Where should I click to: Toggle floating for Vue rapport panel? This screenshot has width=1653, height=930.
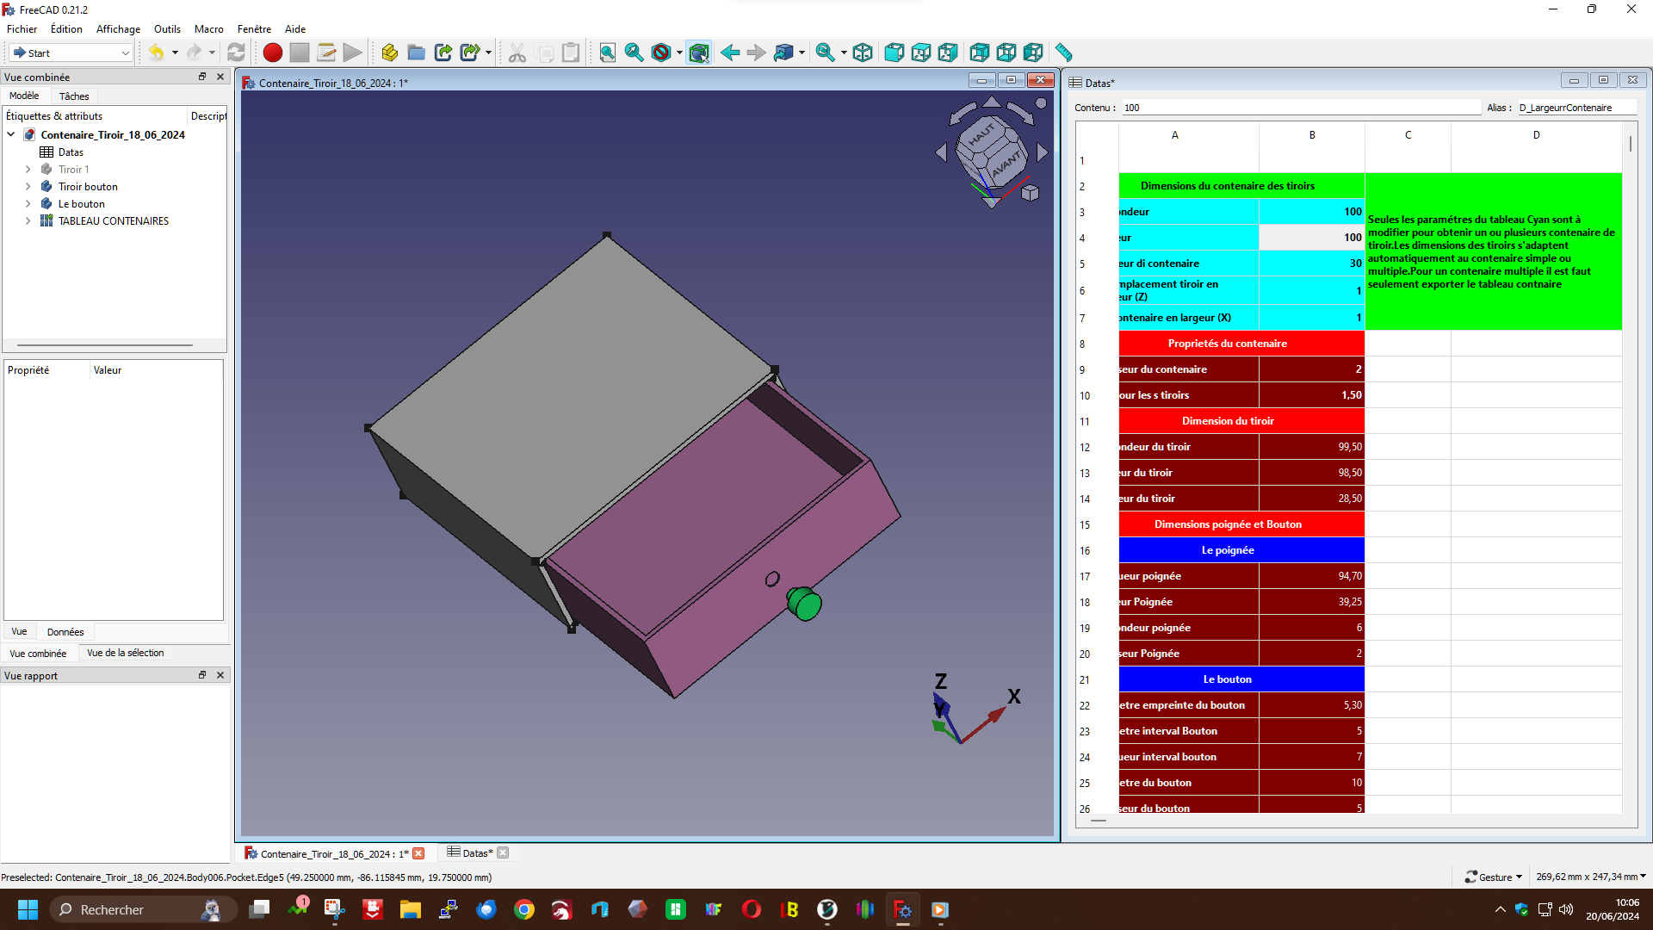[x=202, y=675]
